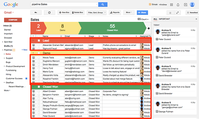Image resolution: width=199 pixels, height=119 pixels.
Task: Open the notifications bell icon
Action: pos(178,5)
